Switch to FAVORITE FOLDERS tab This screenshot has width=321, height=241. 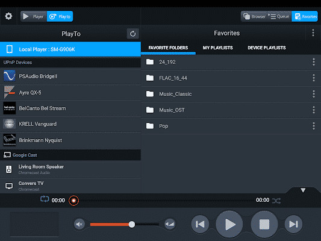point(168,48)
